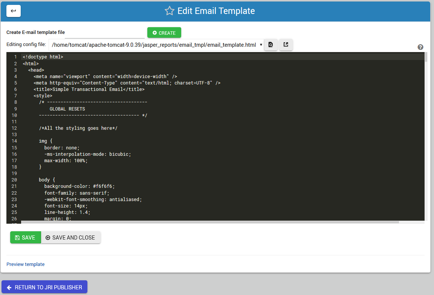Screen dimensions: 434x295
Task: Click the '<!doctype html>' code line
Action: 43,57
